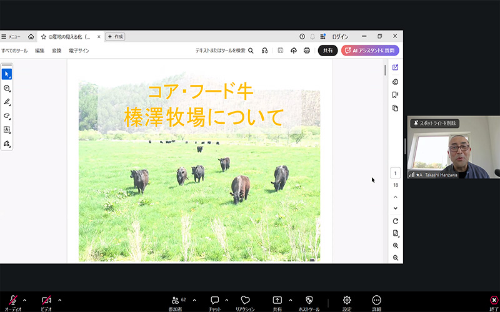Expand audio options caret
This screenshot has height=312, width=500.
point(24,300)
